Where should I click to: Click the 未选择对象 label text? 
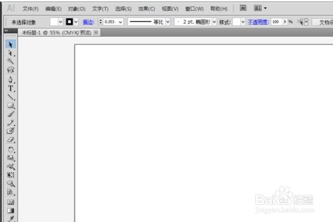coord(23,22)
